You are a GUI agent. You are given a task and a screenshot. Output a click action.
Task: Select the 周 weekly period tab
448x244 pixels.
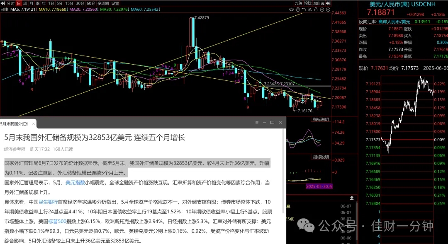25,3
